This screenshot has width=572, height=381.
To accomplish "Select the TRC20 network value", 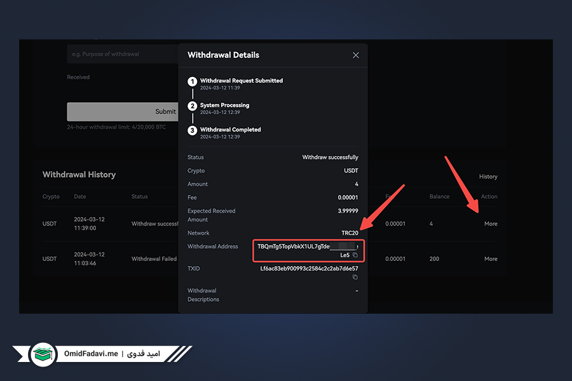I will click(350, 233).
